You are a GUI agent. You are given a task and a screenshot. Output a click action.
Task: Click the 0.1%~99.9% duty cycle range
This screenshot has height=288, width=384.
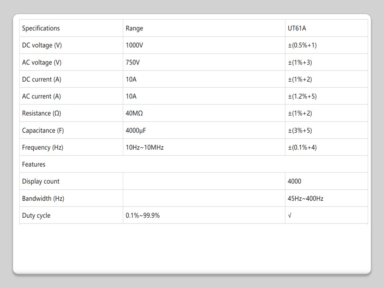[x=143, y=215]
